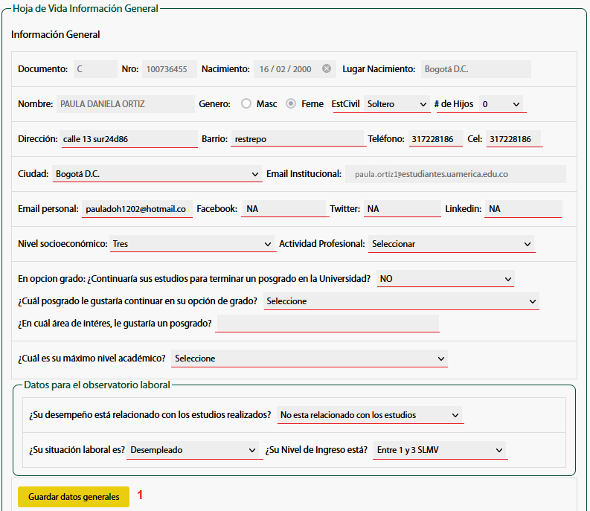Click the Nombre field PAULA DANIELA ORTIZ
The height and width of the screenshot is (511, 590).
[x=125, y=104]
